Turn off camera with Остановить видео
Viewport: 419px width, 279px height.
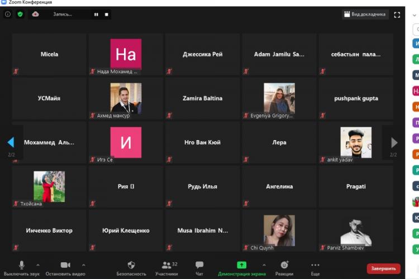tap(65, 268)
